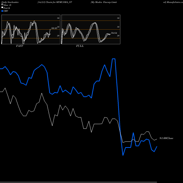Click the '(14,3,3) Charts for MYMUDRA_ST' heading
The image size is (183, 183).
pyautogui.click(x=55, y=2)
